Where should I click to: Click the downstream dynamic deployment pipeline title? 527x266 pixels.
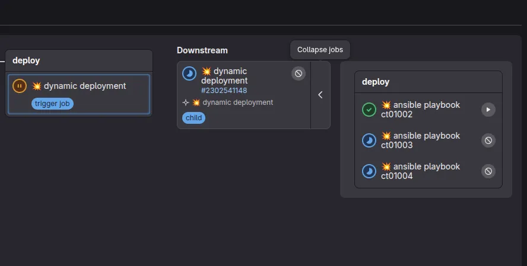click(224, 76)
